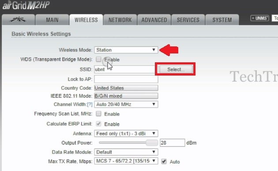278x171 pixels.
Task: Click the Output Power slider handle
Action: coord(152,143)
